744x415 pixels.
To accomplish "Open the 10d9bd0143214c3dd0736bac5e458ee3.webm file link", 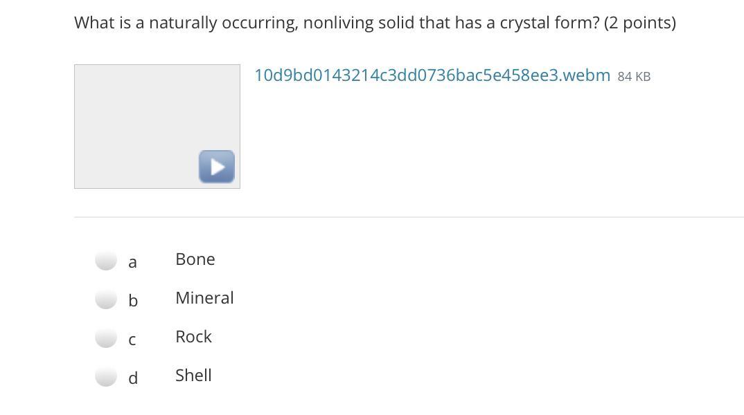I will pos(432,75).
